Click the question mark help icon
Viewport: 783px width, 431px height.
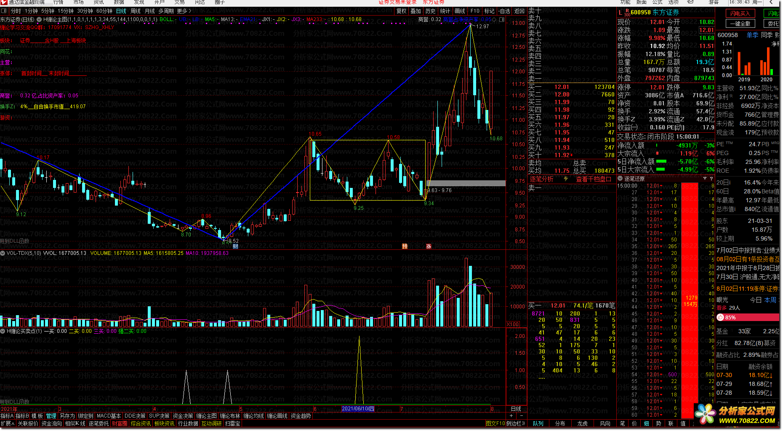pos(711,179)
